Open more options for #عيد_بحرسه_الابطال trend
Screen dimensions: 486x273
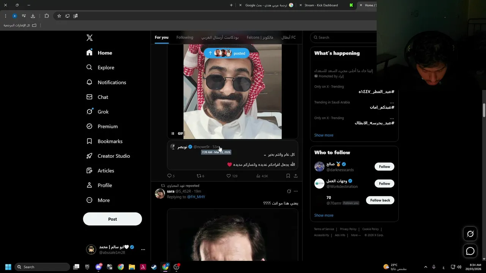(x=392, y=118)
